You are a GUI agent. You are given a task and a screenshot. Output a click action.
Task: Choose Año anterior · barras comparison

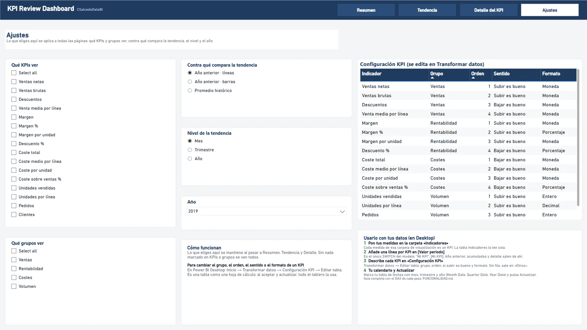190,82
